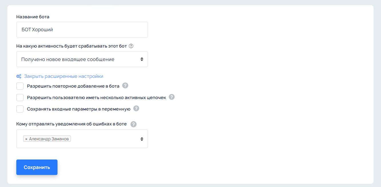
Task: Remove Александр Заманов using the x icon
Action: tap(26, 139)
